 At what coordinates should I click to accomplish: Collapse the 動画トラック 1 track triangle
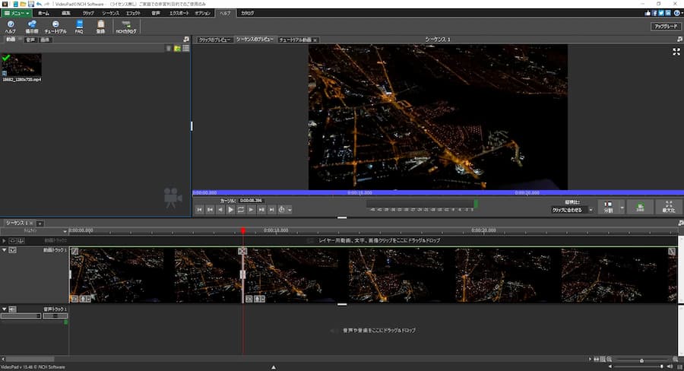coord(4,250)
